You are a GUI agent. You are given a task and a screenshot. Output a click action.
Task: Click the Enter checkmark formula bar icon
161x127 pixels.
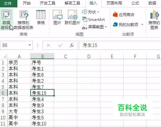coord(60,45)
